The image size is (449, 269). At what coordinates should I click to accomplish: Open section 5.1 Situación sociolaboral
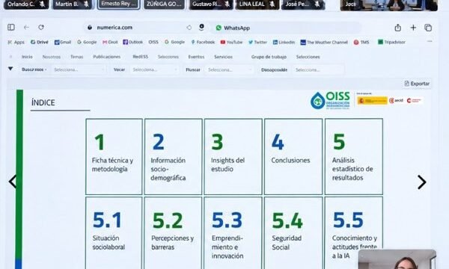click(x=114, y=232)
